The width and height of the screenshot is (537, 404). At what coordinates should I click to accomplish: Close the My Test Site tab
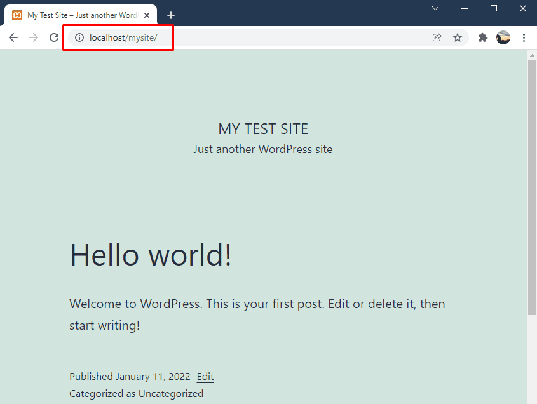[147, 15]
